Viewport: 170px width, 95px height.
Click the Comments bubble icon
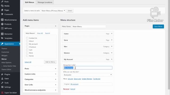coord(2,14)
